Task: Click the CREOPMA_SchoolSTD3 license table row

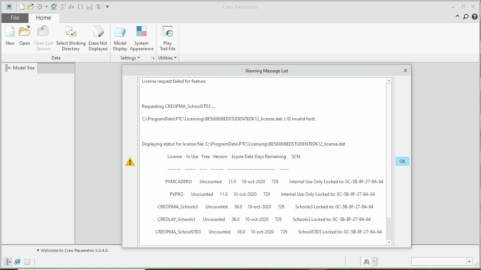Action: (x=269, y=232)
